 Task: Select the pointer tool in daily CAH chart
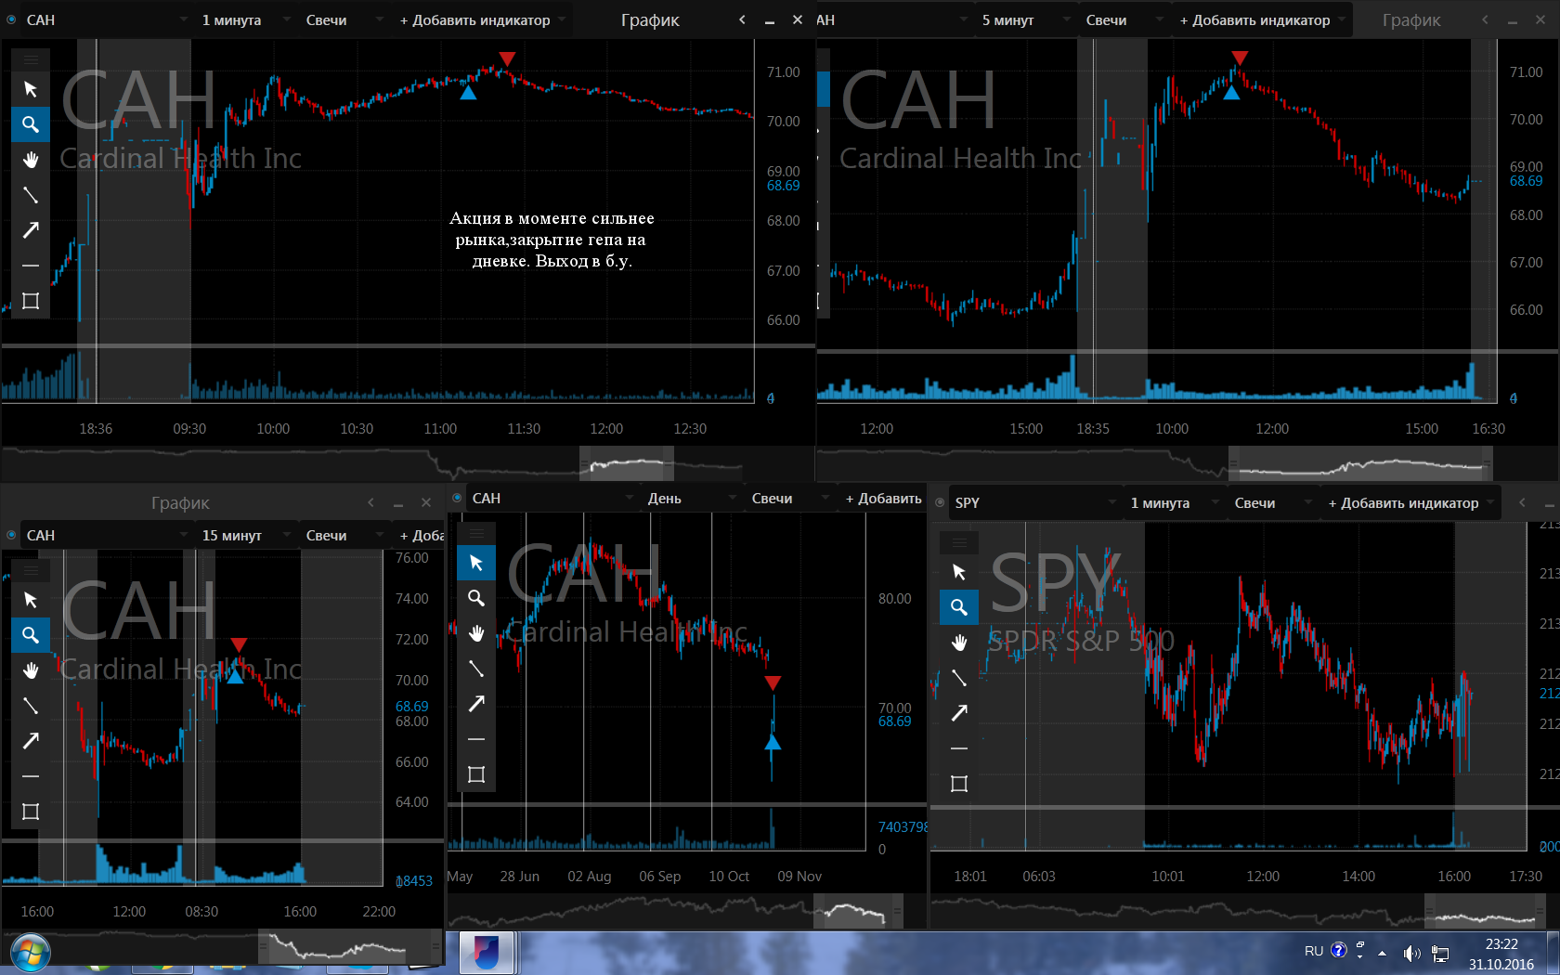pos(476,563)
